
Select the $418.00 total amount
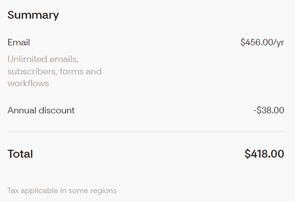pos(264,154)
